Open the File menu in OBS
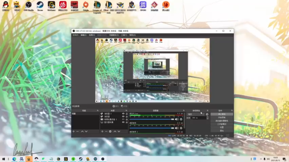Image resolution: width=289 pixels, height=162 pixels. coord(75,35)
